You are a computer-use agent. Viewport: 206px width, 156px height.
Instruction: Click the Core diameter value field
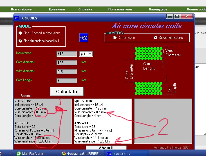(x=67, y=63)
